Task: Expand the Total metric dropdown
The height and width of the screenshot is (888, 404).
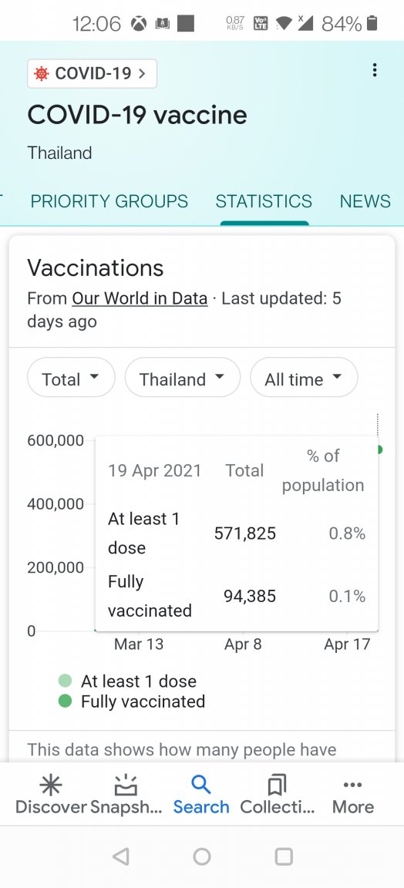Action: pos(71,377)
